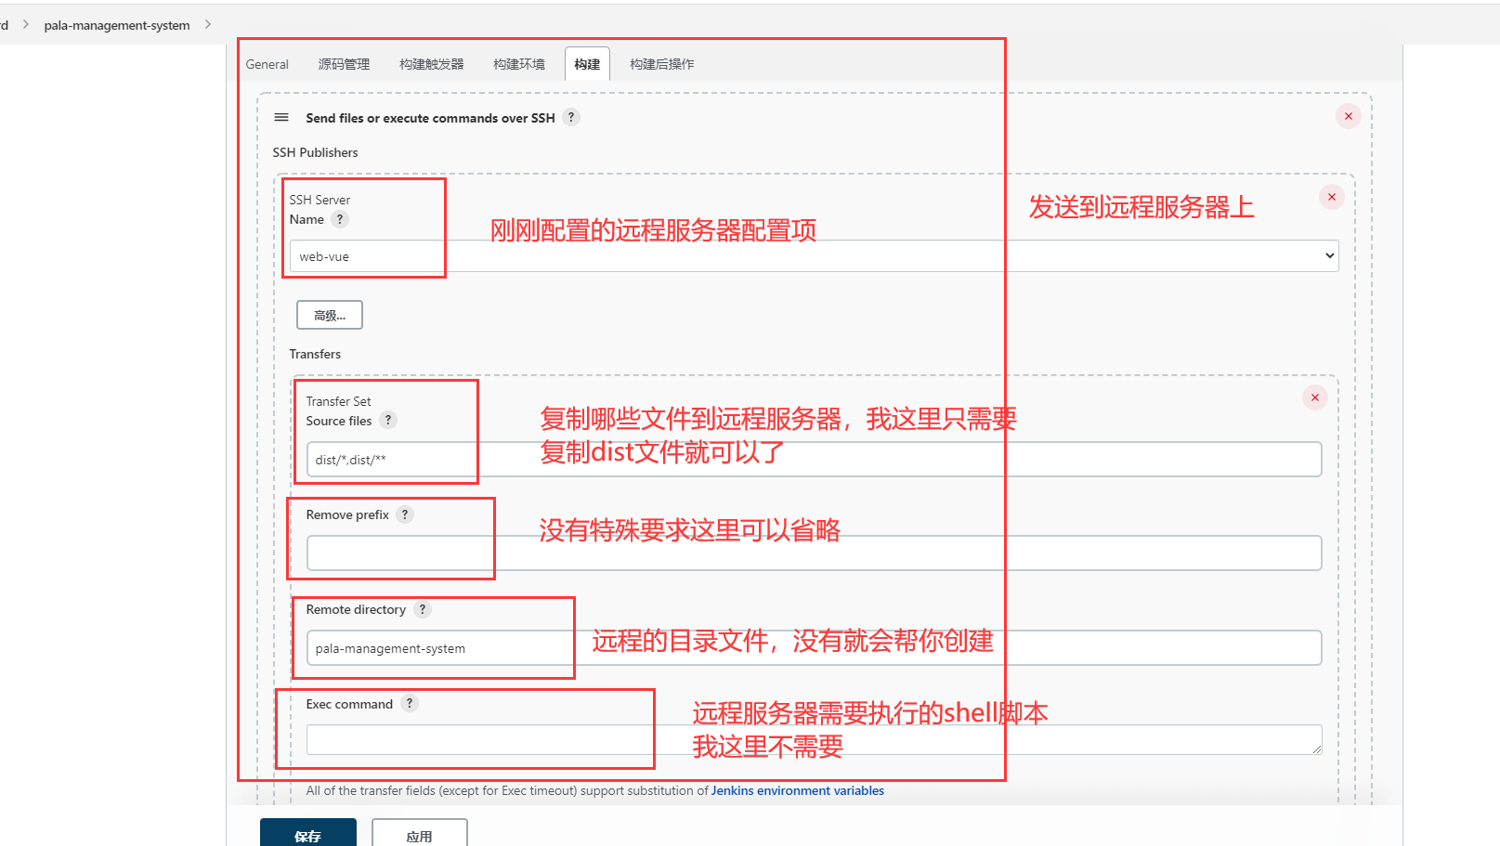
Task: Open the General tab
Action: coord(267,64)
